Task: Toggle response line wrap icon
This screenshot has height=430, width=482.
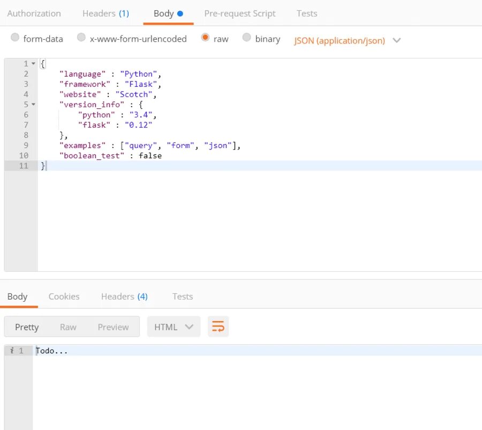Action: (x=218, y=327)
